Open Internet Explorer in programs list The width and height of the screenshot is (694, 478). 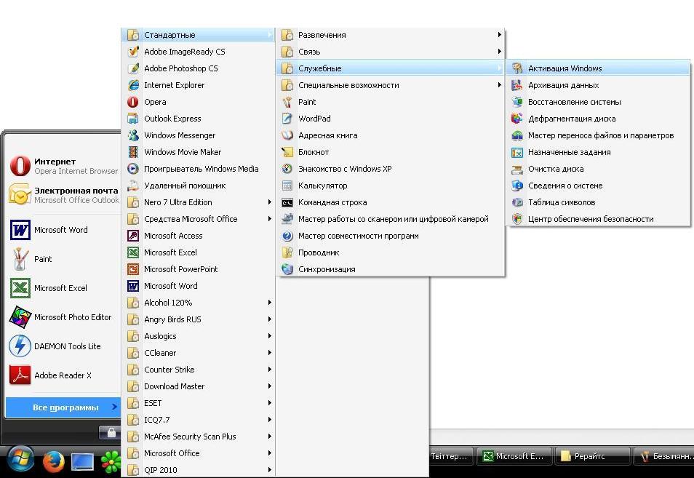198,85
